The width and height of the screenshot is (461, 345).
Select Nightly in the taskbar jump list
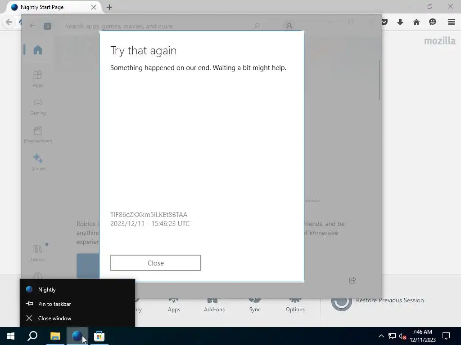(x=77, y=290)
